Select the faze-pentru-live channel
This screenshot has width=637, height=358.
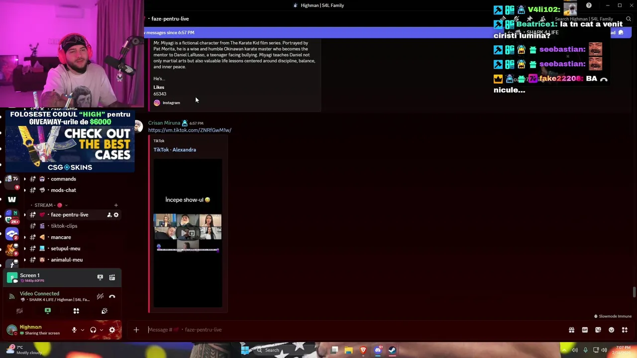pyautogui.click(x=71, y=215)
